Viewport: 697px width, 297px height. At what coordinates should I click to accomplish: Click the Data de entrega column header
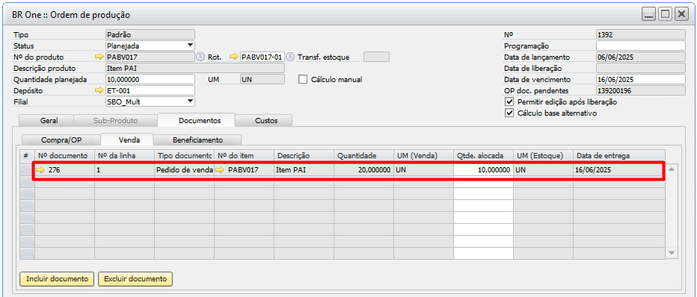pos(618,156)
